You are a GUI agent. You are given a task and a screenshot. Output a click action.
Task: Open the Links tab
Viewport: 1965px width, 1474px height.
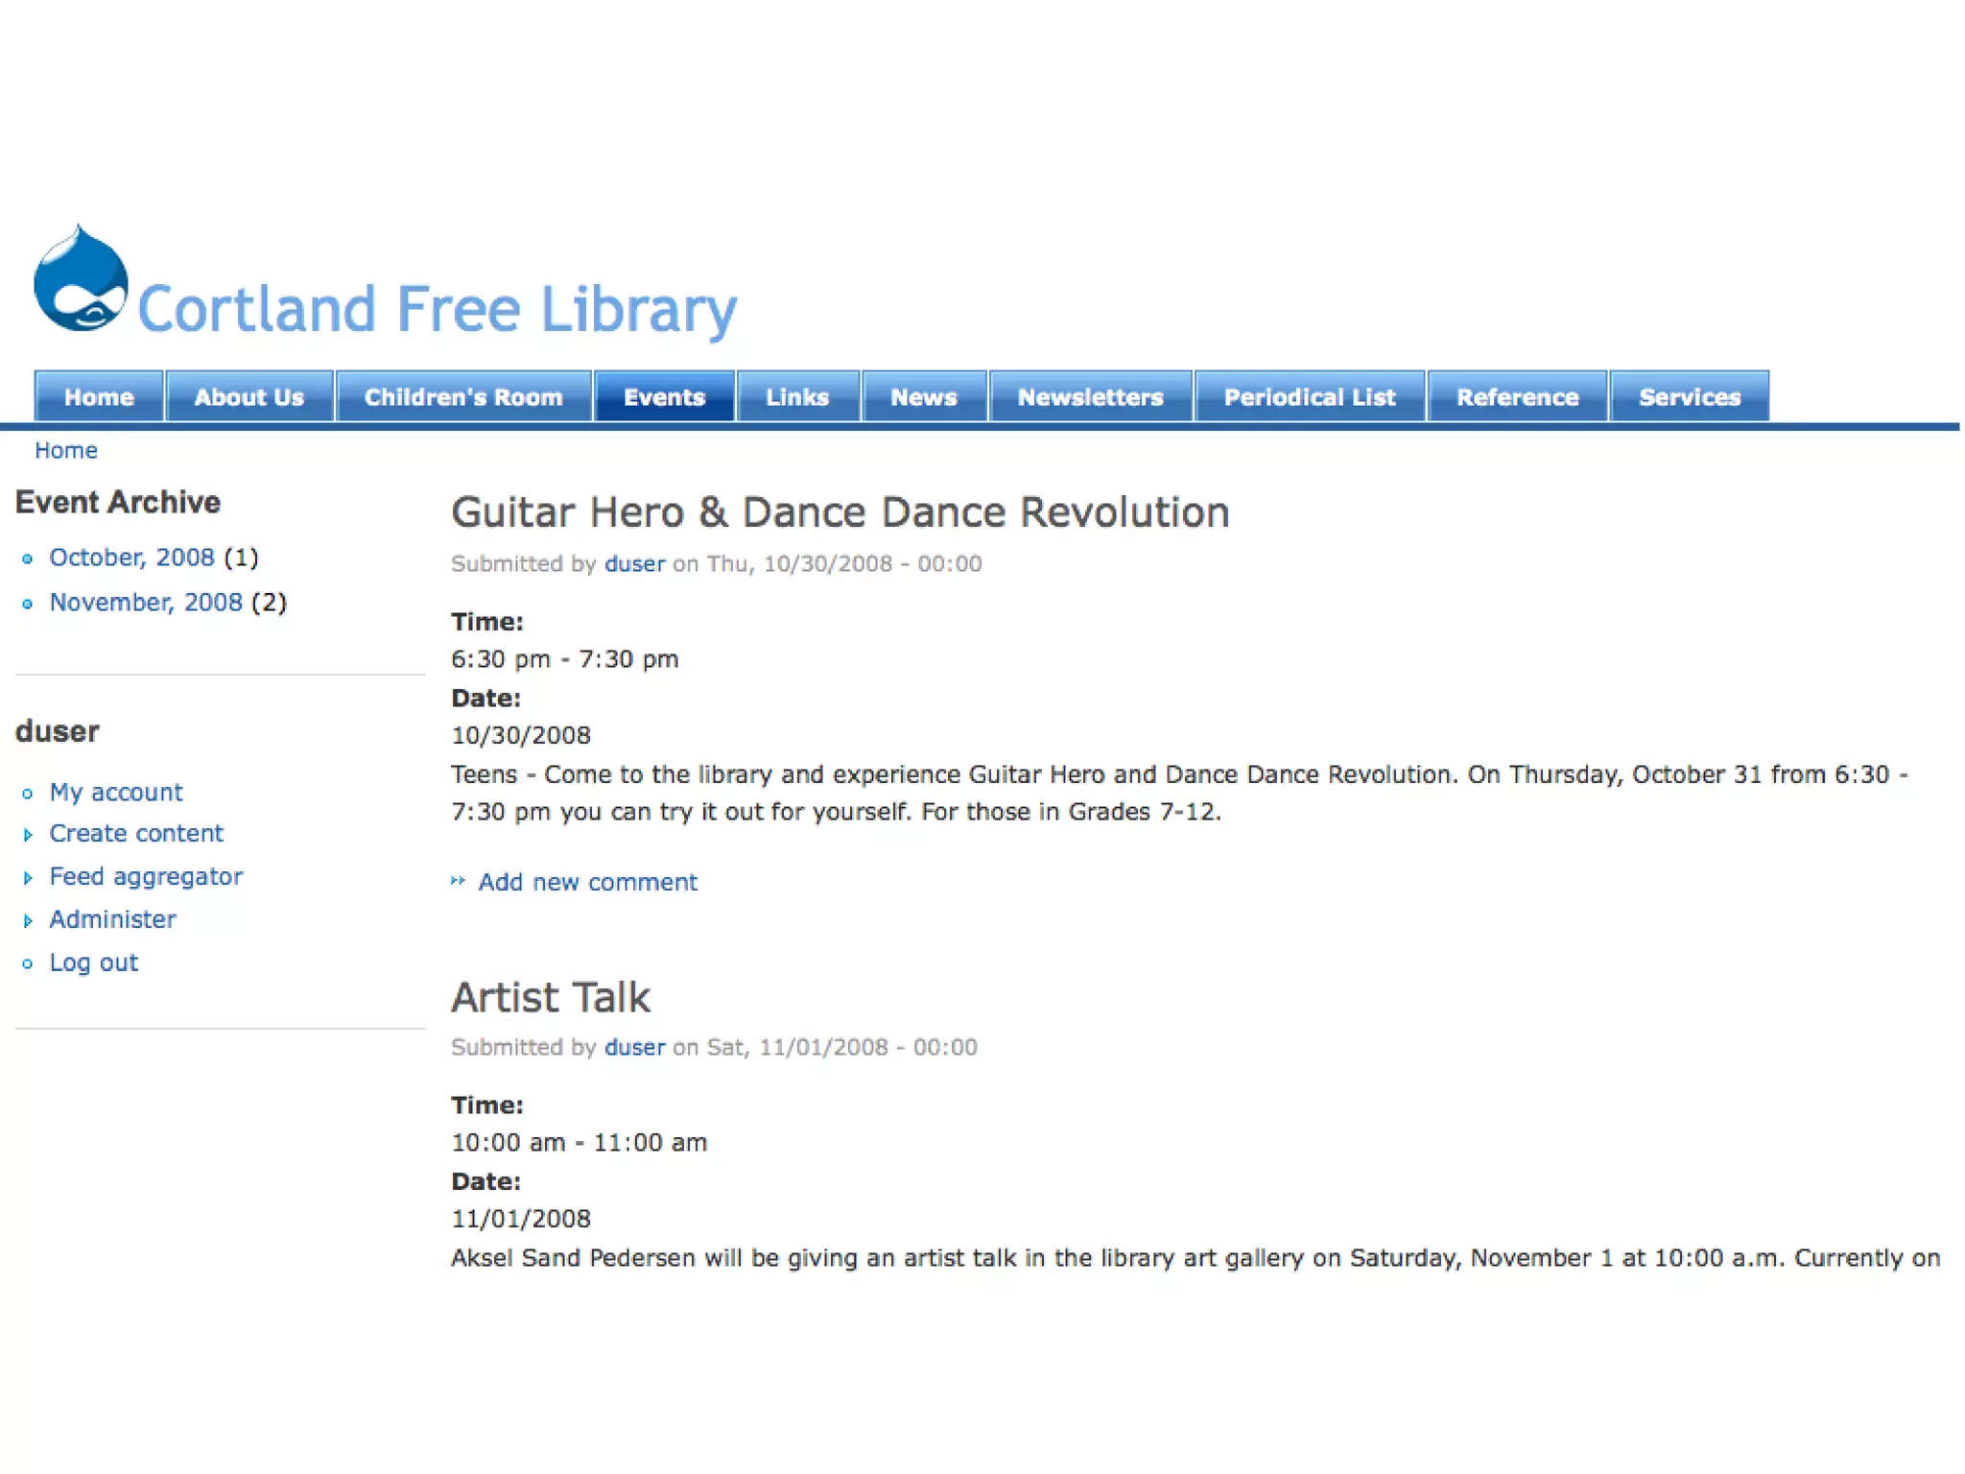pyautogui.click(x=797, y=396)
